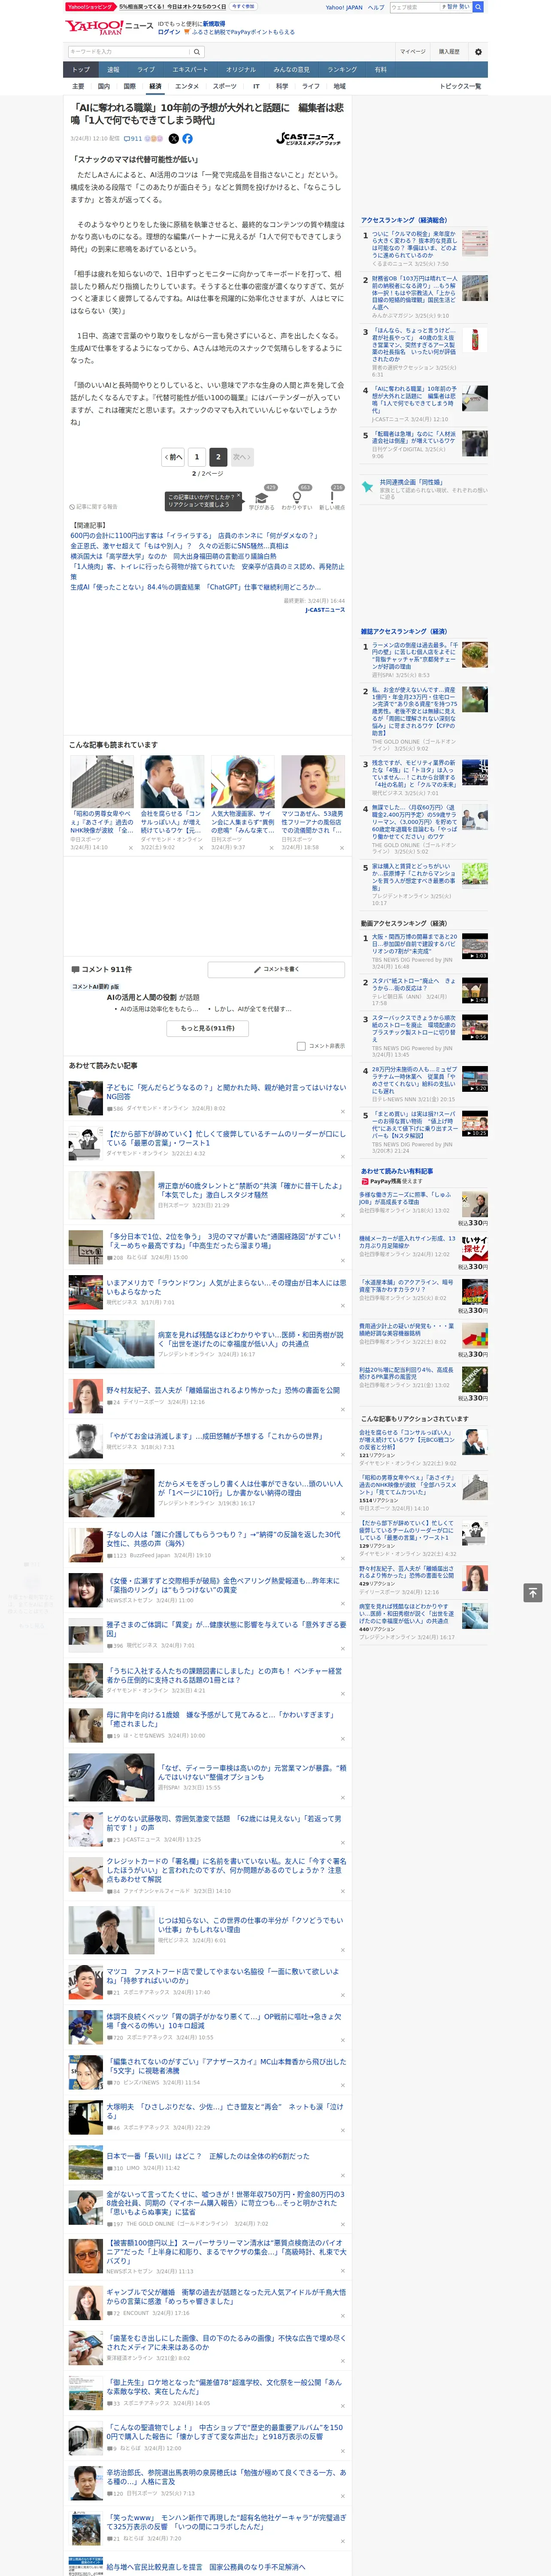Viewport: 551px width, 2576px height.
Task: Select the 経済 category sub-tab
Action: (x=155, y=86)
